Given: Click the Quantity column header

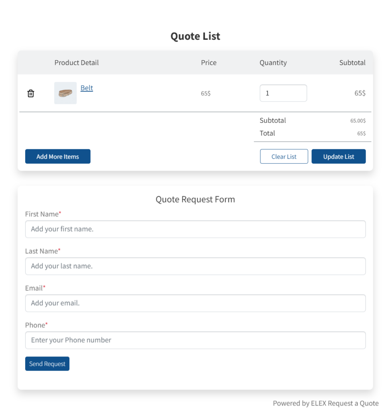Looking at the screenshot, I should click(x=273, y=63).
